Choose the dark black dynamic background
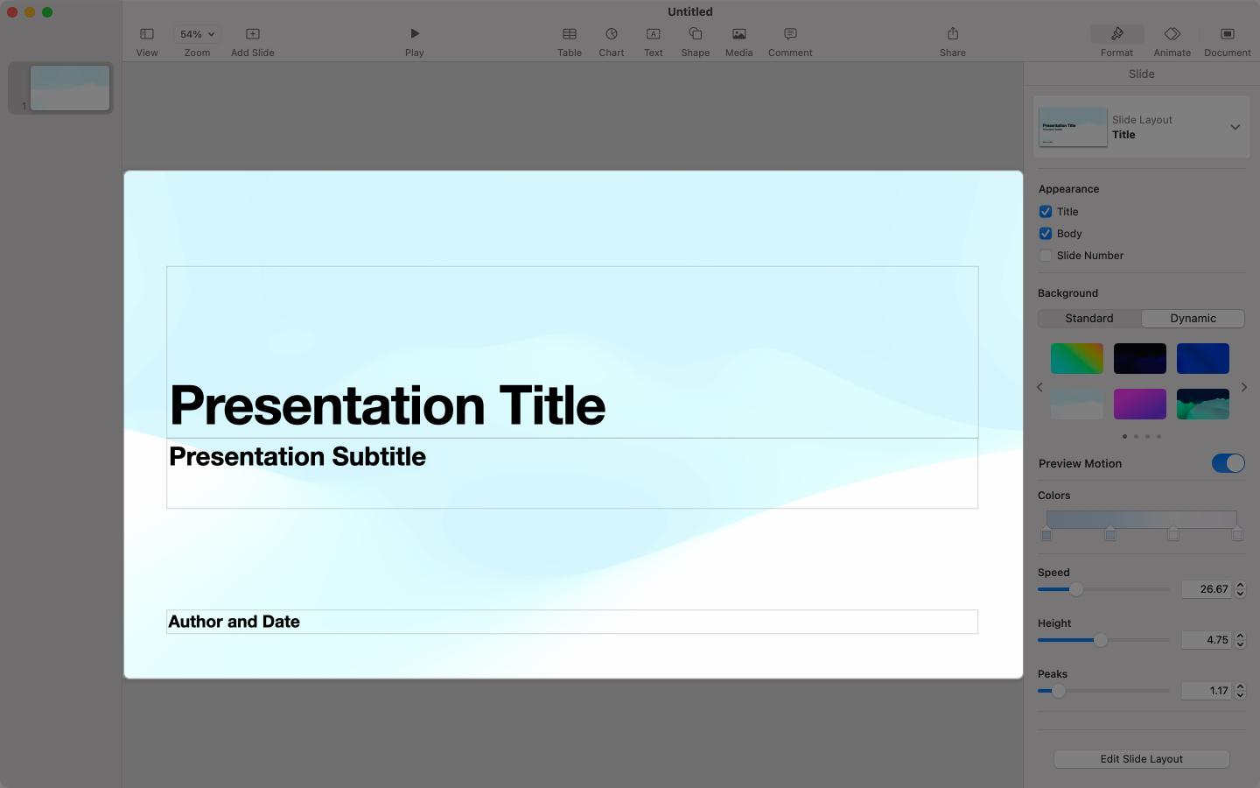The height and width of the screenshot is (788, 1260). point(1140,358)
